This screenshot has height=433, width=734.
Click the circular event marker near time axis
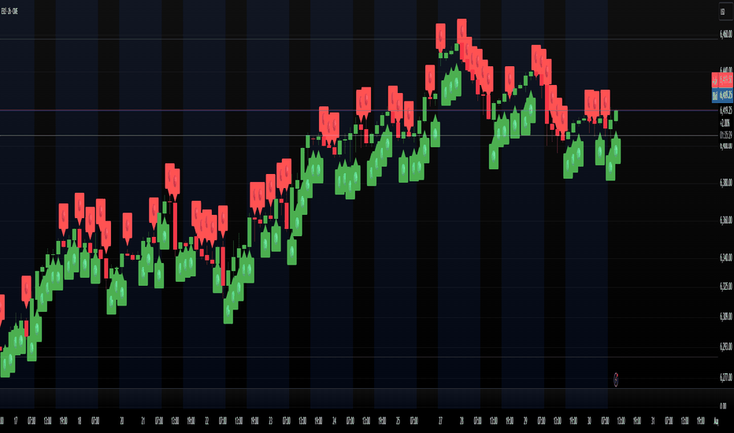[616, 379]
